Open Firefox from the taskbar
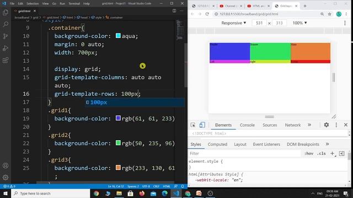Image resolution: width=353 pixels, height=198 pixels. point(142,193)
